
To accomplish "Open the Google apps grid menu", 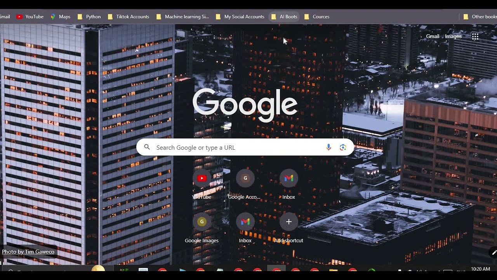I will coord(475,37).
